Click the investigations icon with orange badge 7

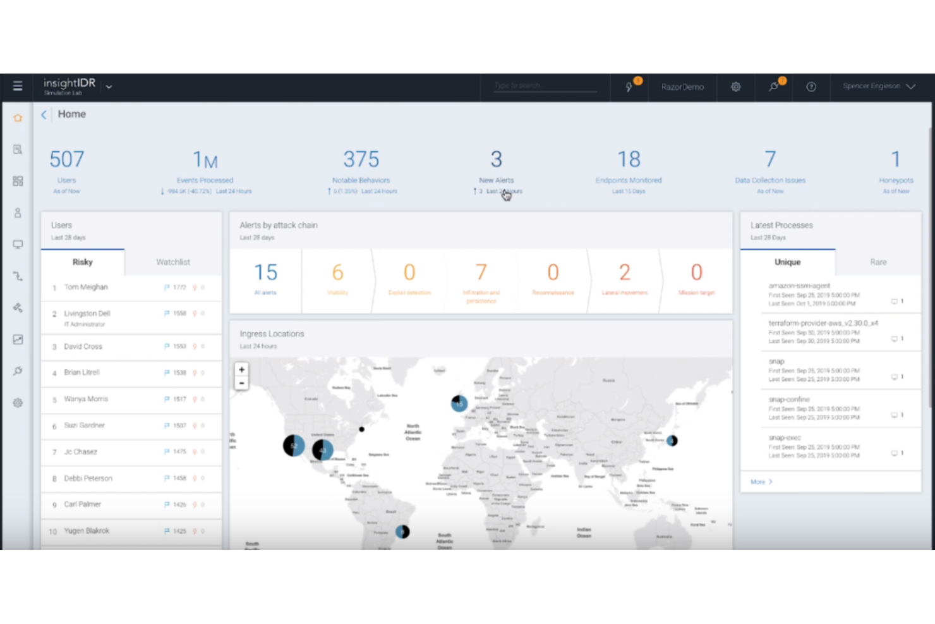click(774, 87)
